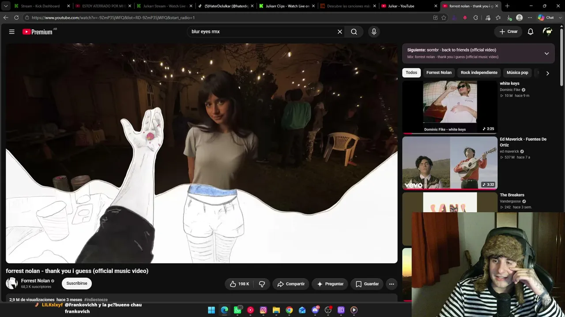Switch to 'Julkar - YouTube' tab
565x317 pixels.
coord(409,6)
